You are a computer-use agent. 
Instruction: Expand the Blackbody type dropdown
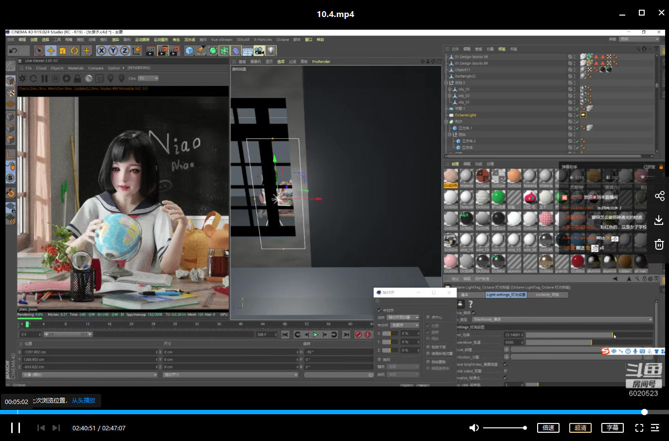point(650,320)
